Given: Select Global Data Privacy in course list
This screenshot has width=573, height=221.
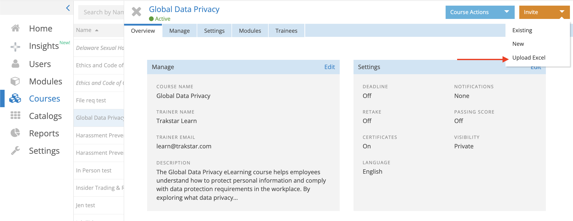Looking at the screenshot, I should click(x=99, y=118).
